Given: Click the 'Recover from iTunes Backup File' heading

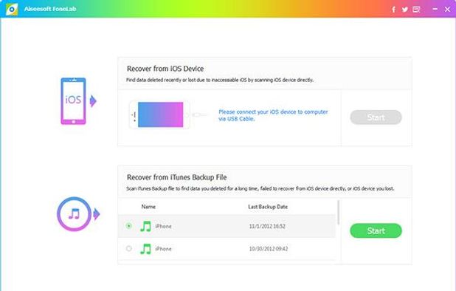Looking at the screenshot, I should pyautogui.click(x=177, y=177).
